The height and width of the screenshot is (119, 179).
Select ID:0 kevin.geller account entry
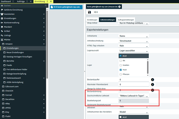(x=66, y=7)
